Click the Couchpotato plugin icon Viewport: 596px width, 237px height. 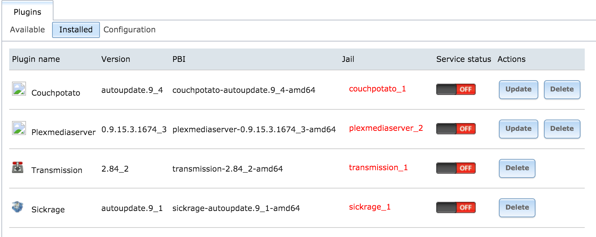[x=19, y=89]
